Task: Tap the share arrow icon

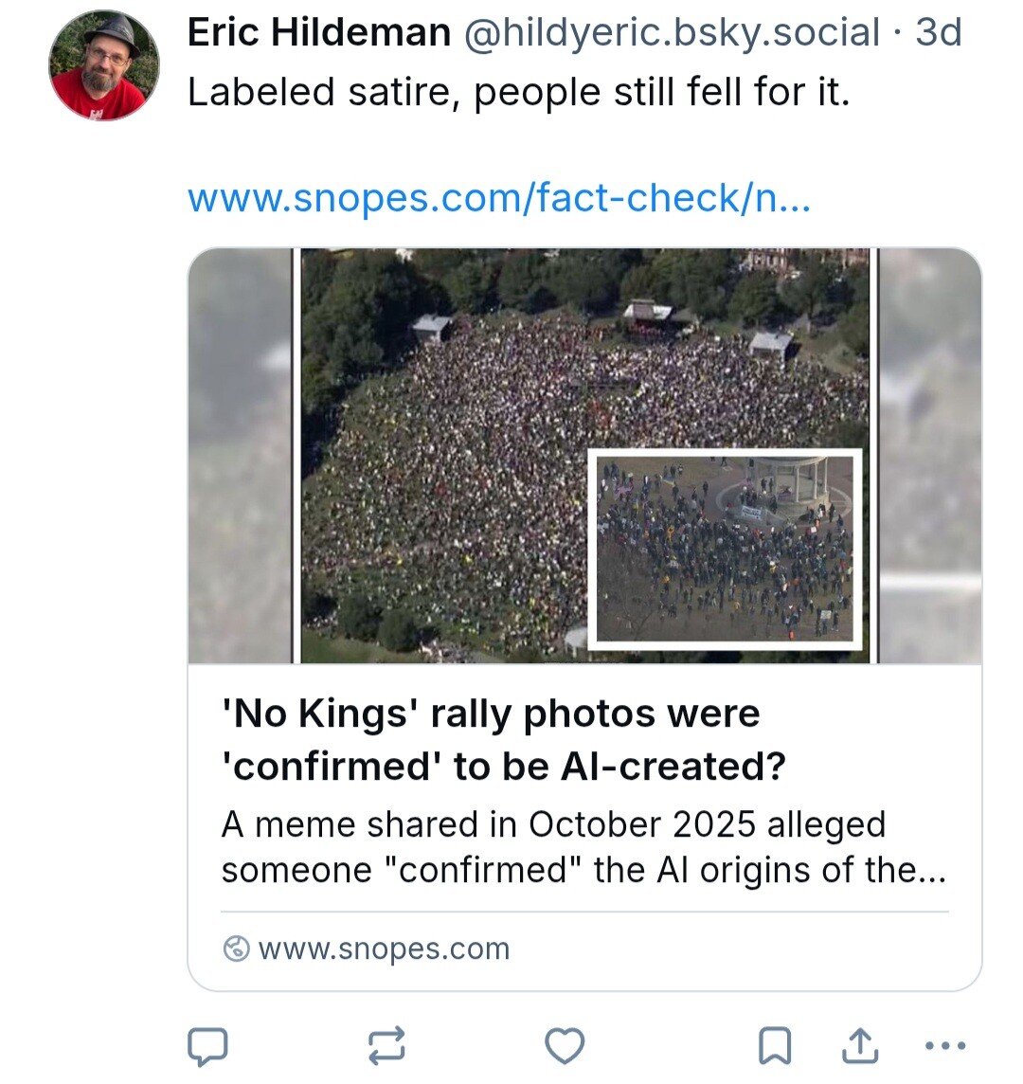Action: click(x=858, y=1045)
